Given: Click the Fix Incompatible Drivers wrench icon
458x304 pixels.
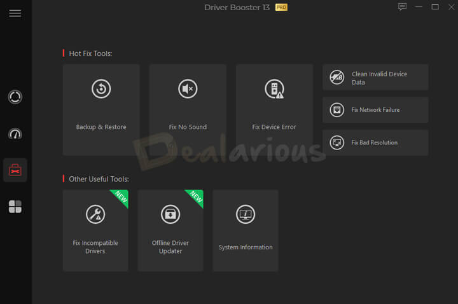Looking at the screenshot, I should click(95, 214).
